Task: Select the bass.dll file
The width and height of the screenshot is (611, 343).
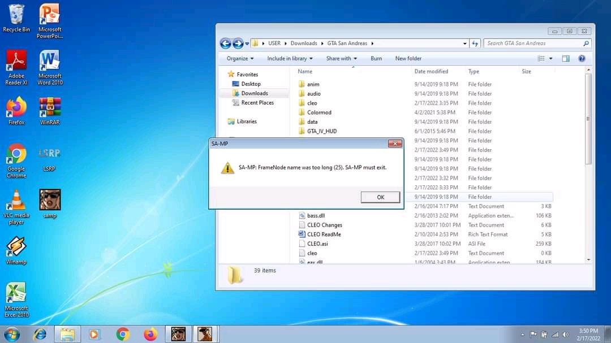Action: point(316,216)
